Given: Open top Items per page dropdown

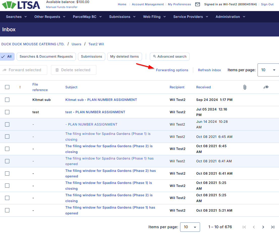Looking at the screenshot, I should coord(268,70).
